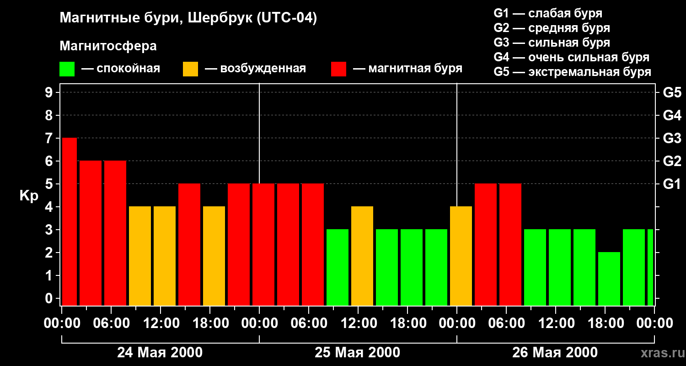Click the chart title 'Магнитные бури, Шербрук (UTC-04)'
The width and height of the screenshot is (686, 366).
pyautogui.click(x=188, y=18)
